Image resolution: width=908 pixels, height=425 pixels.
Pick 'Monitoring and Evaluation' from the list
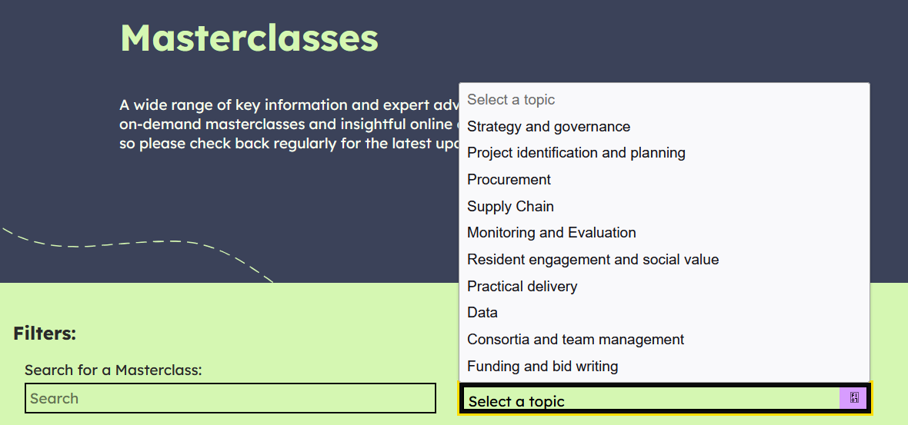click(x=552, y=233)
